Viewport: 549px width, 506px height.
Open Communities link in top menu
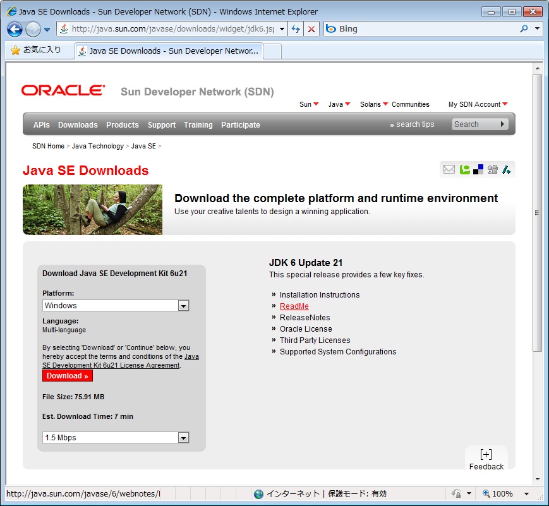point(411,104)
